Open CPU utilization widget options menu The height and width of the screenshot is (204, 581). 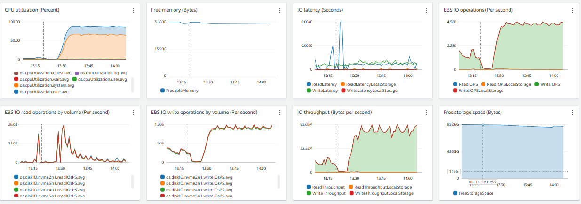134,10
